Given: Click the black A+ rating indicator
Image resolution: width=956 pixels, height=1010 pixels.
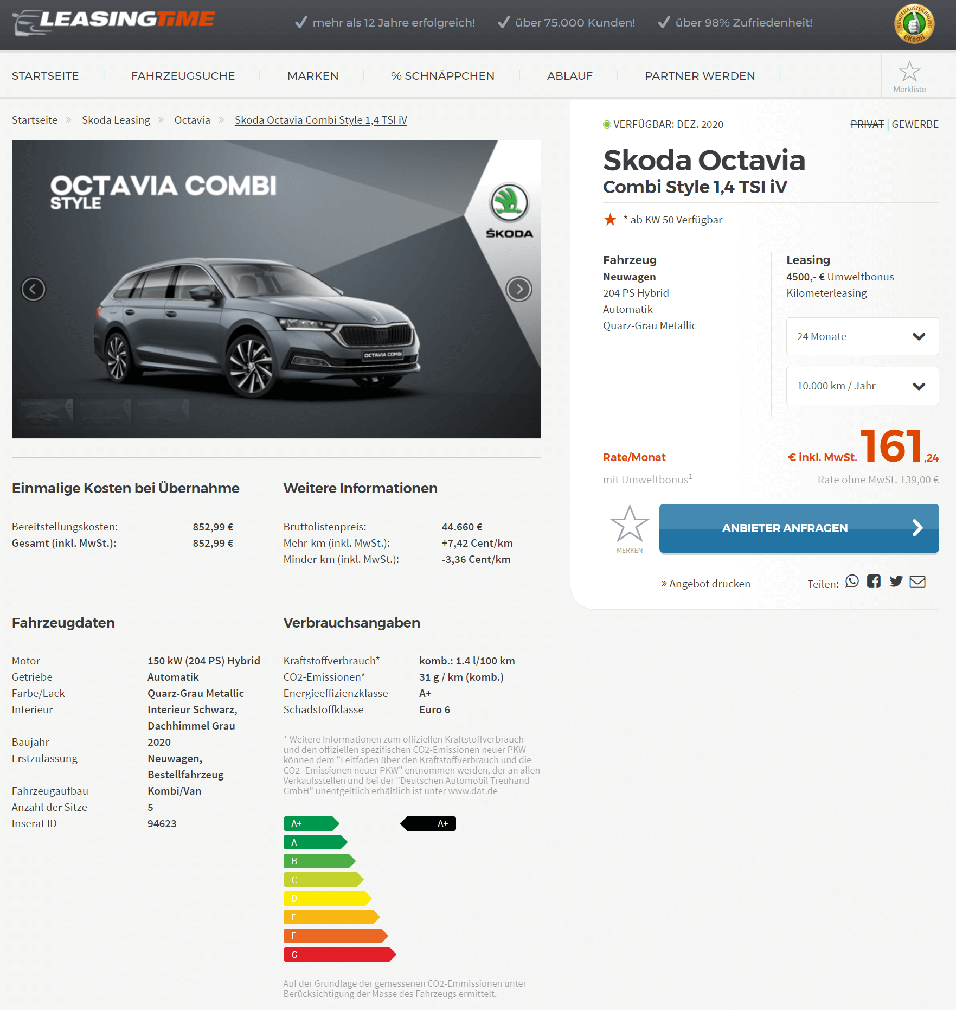Looking at the screenshot, I should [x=428, y=823].
